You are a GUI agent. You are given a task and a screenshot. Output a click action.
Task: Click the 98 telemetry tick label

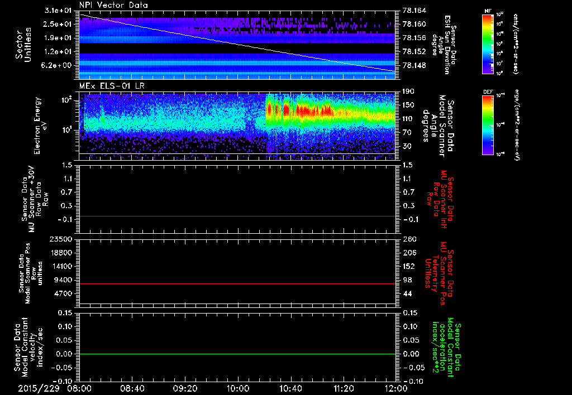click(x=407, y=280)
